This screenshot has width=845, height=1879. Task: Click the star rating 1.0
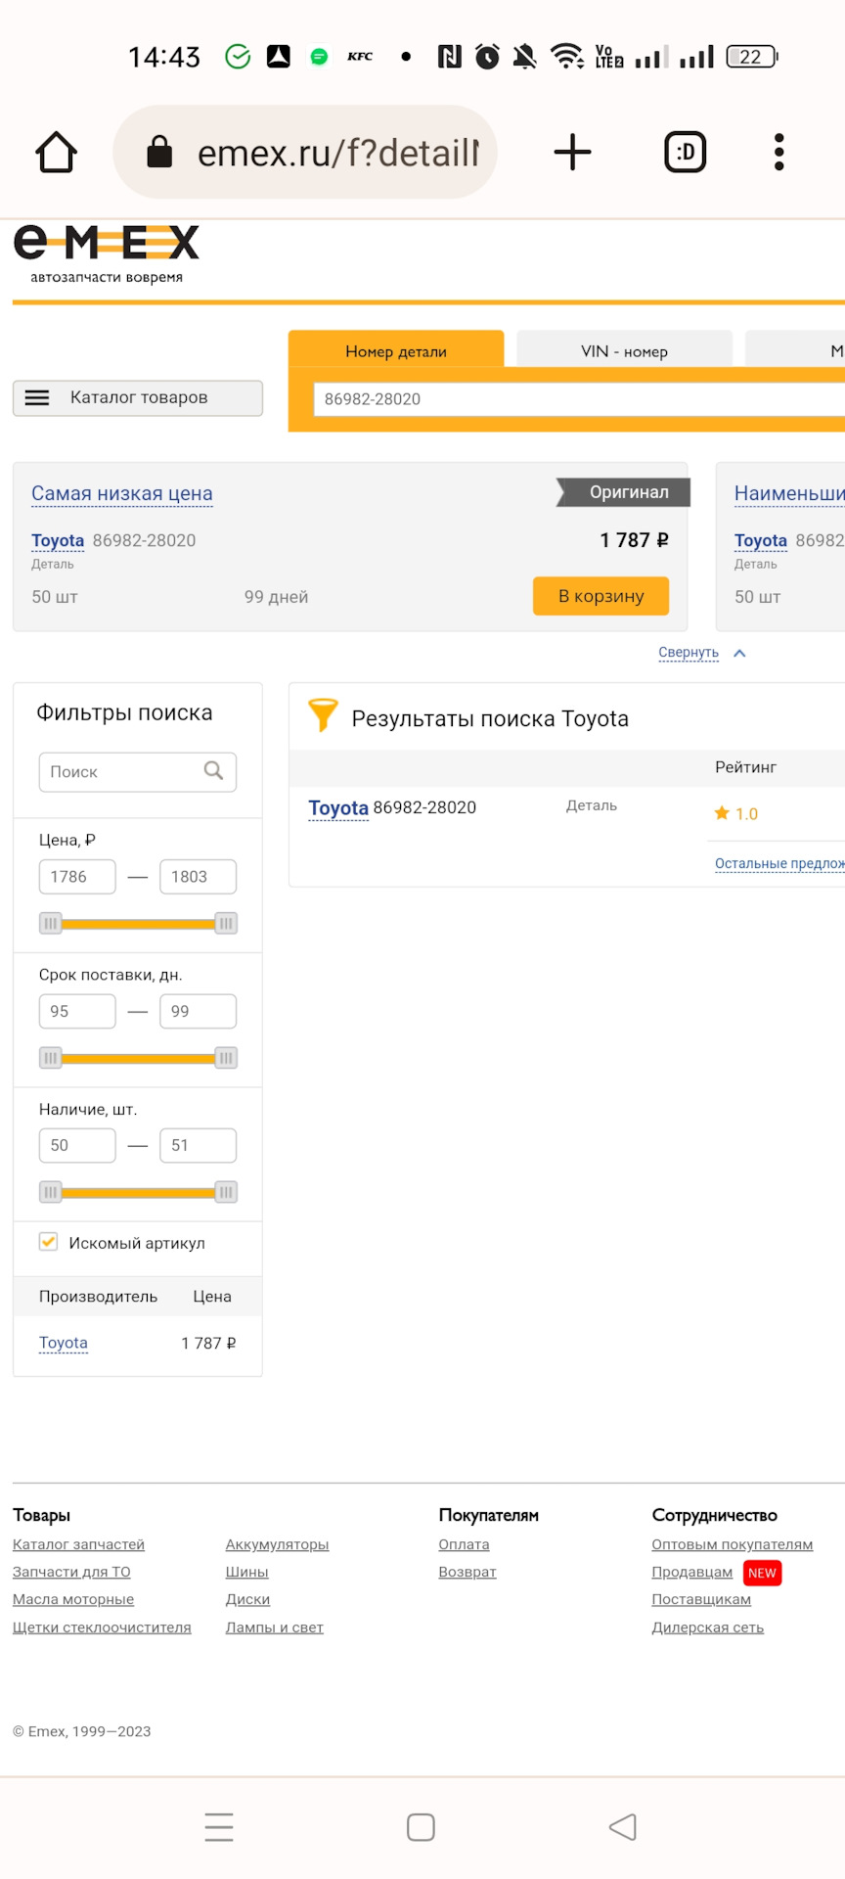coord(735,813)
